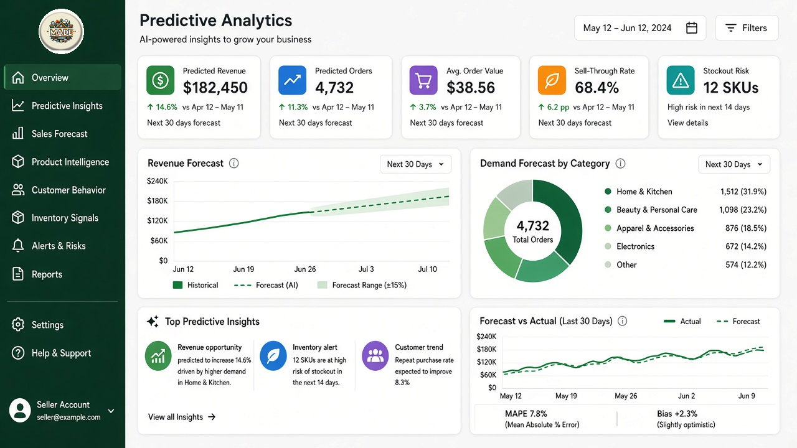Screen dimensions: 797x448
Task: Click the Electronics legend dot
Action: point(608,246)
